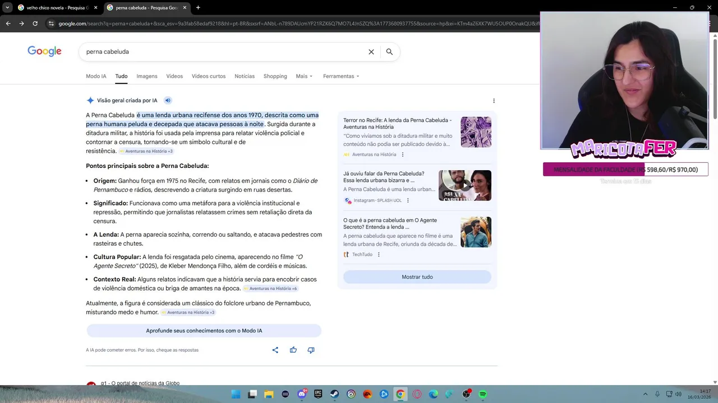The width and height of the screenshot is (718, 403).
Task: Select the Vídeos search tab
Action: coord(174,76)
